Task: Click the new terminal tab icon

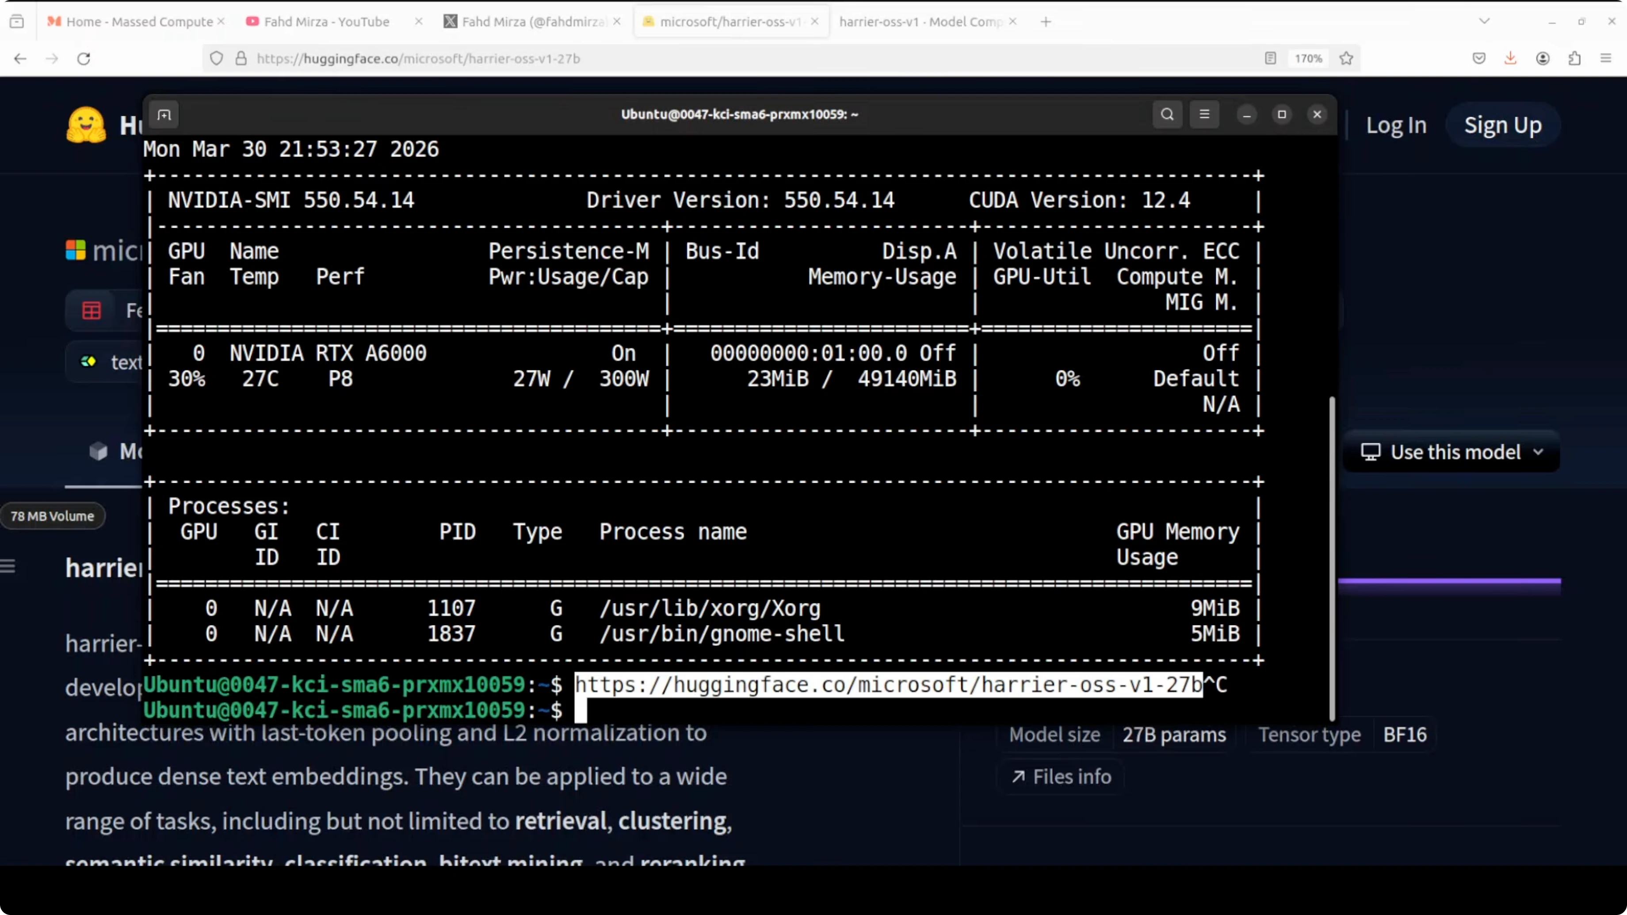Action: (164, 114)
